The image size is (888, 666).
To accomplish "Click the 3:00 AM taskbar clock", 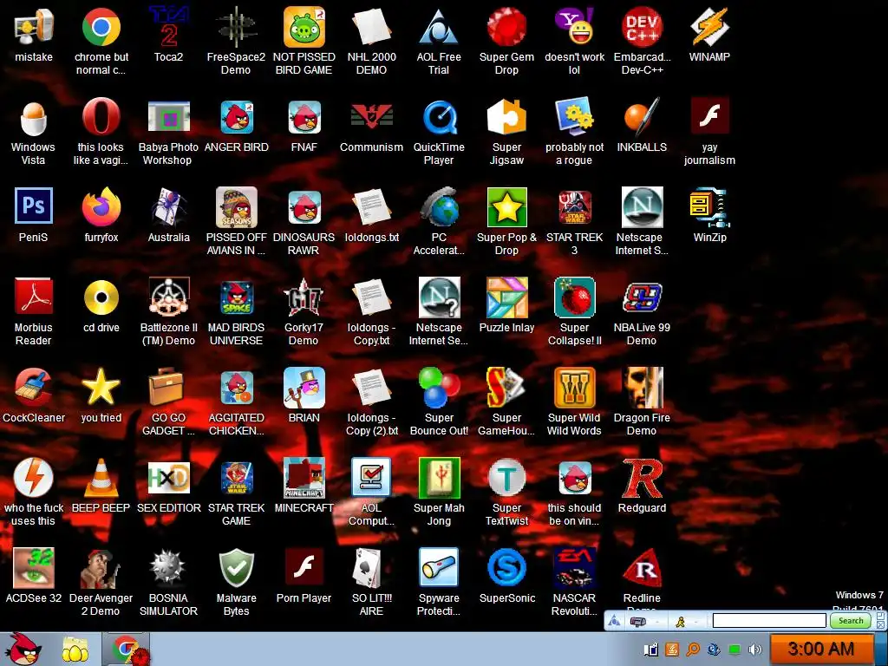I will pyautogui.click(x=821, y=649).
